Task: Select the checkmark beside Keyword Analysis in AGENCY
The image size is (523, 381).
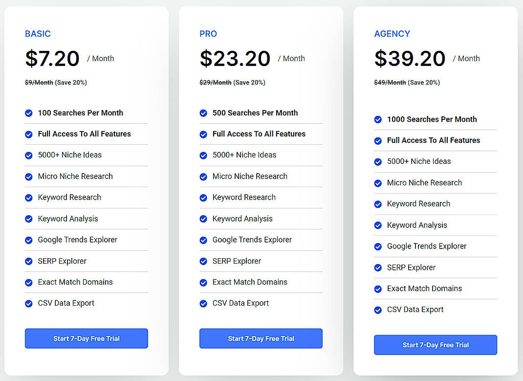Action: point(378,225)
